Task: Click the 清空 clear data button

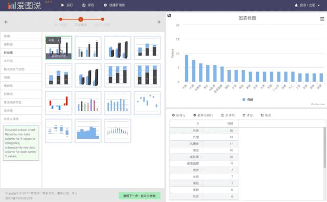Action: point(248,115)
